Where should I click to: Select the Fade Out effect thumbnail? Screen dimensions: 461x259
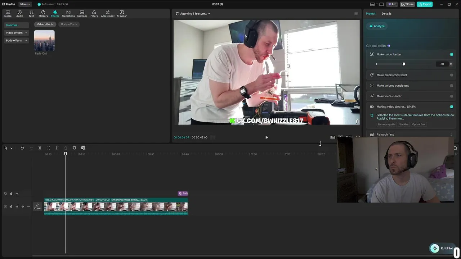(44, 40)
